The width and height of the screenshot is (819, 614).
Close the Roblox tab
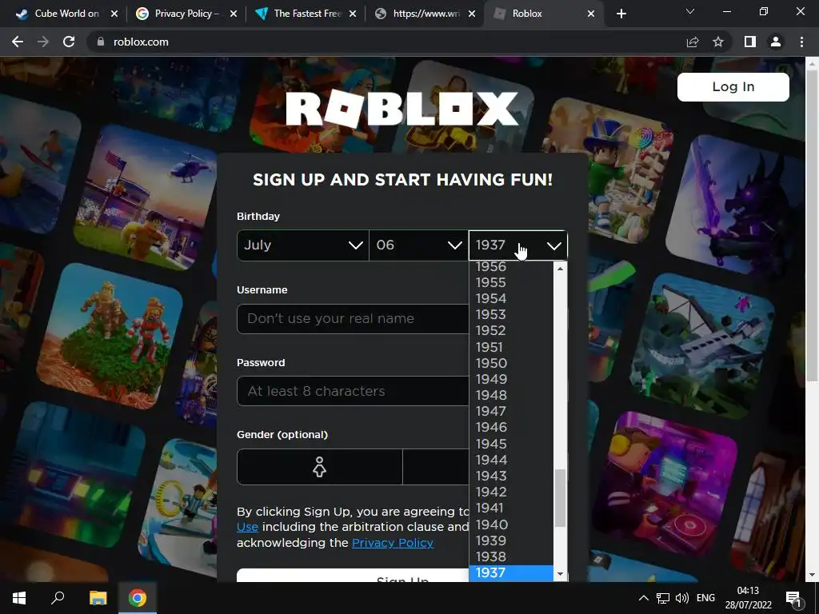point(591,14)
